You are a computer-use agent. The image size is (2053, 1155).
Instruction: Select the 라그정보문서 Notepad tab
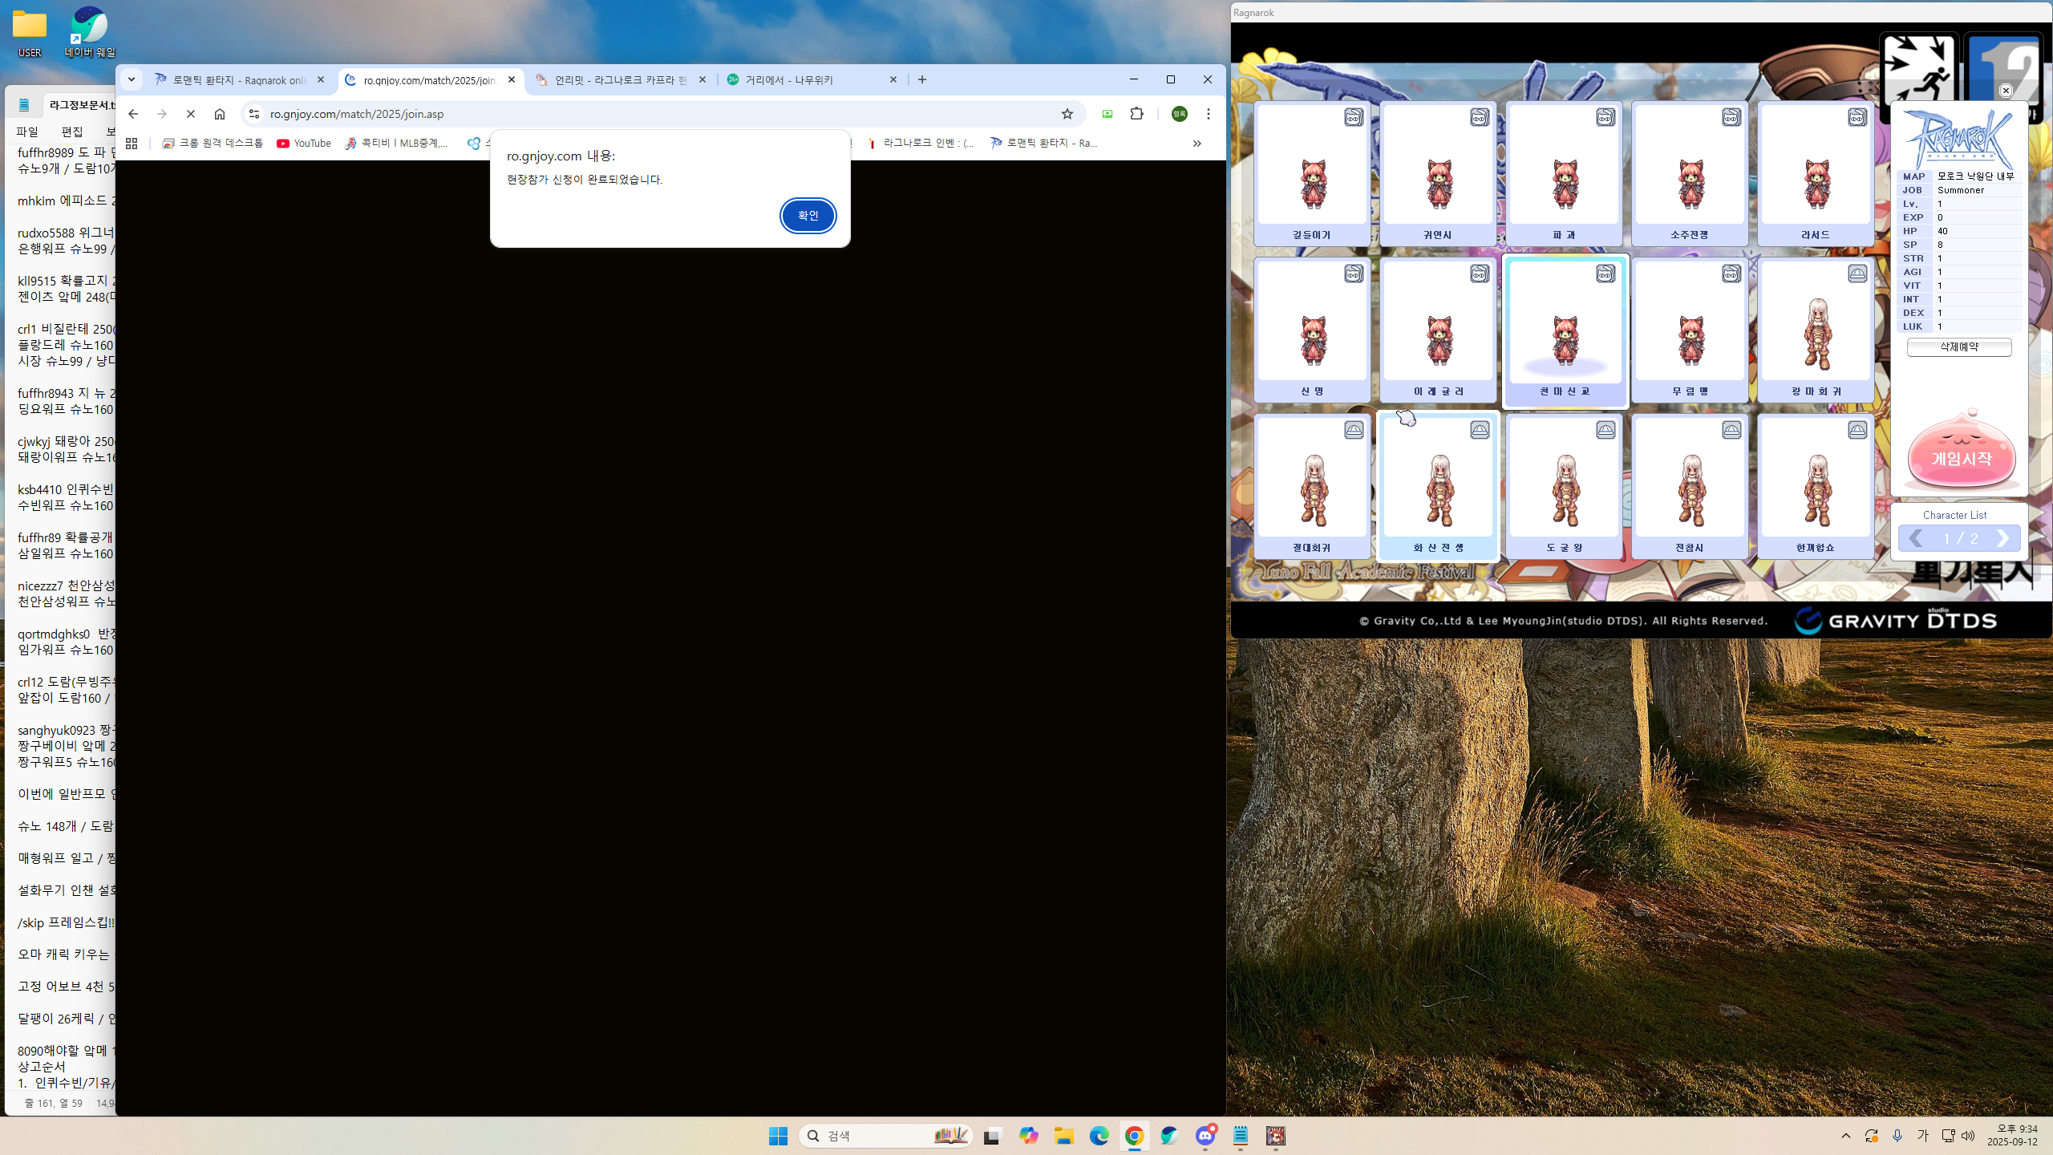[80, 105]
